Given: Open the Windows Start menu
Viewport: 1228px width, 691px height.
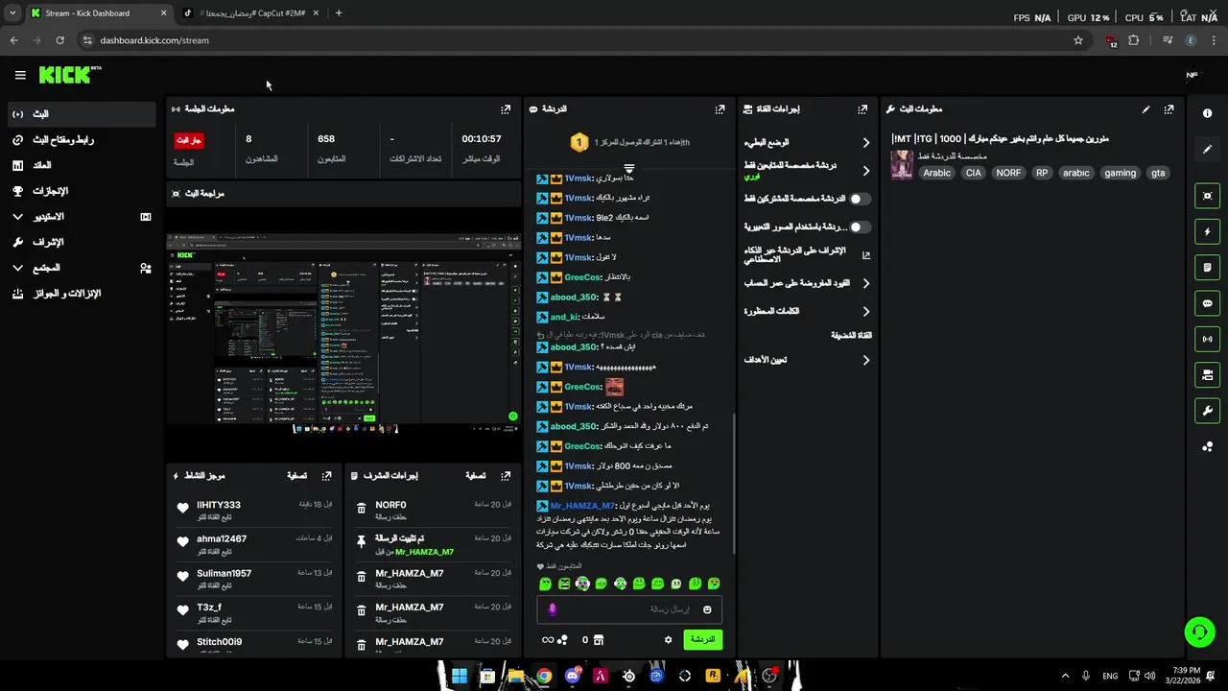Looking at the screenshot, I should click(460, 676).
